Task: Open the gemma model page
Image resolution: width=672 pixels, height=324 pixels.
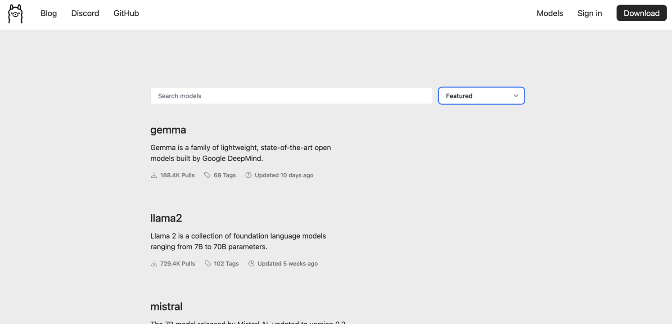Action: coord(168,130)
